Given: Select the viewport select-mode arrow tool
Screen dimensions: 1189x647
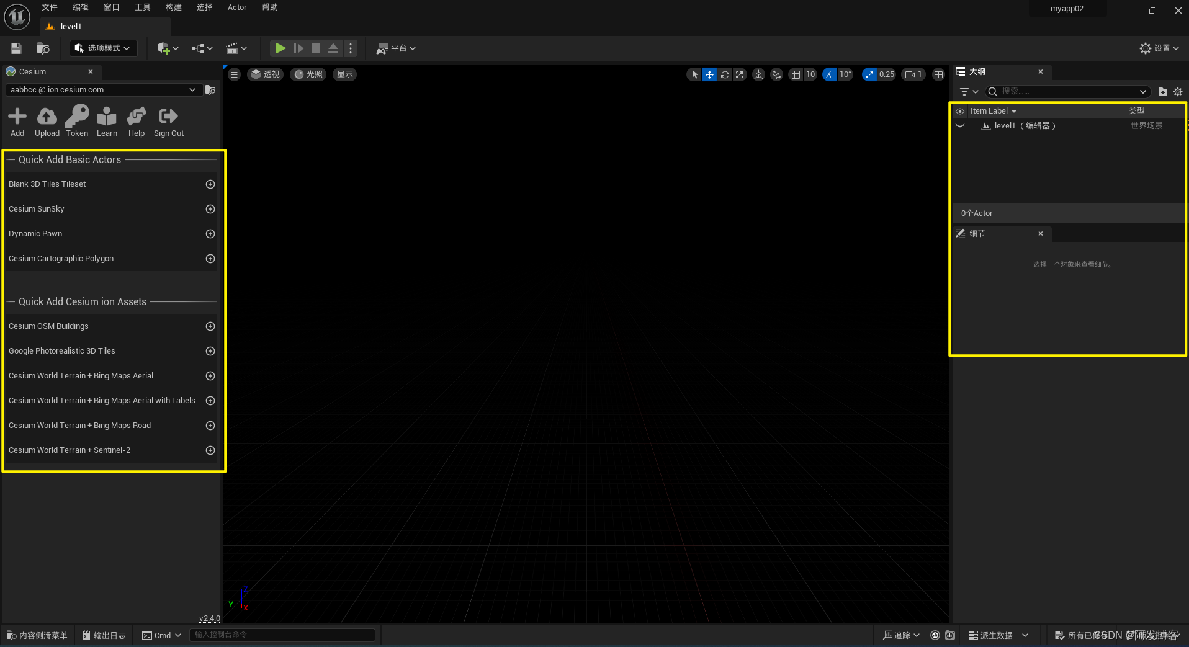Looking at the screenshot, I should [694, 74].
